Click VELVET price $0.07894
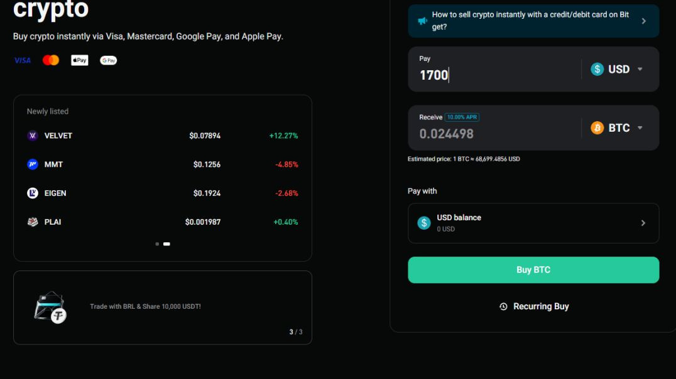 [x=205, y=136]
